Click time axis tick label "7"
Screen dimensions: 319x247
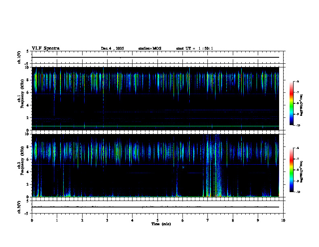pyautogui.click(x=208, y=220)
